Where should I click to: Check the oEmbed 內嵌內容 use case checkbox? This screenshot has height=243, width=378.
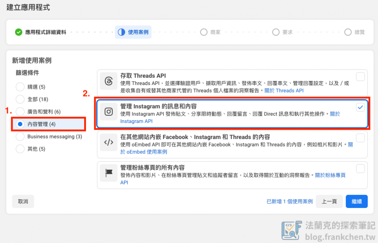(360, 138)
